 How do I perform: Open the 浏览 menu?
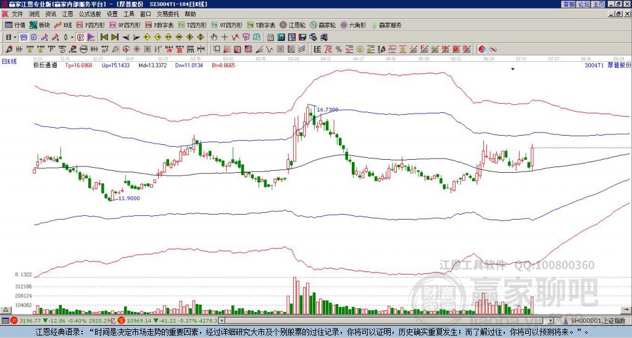click(x=35, y=14)
